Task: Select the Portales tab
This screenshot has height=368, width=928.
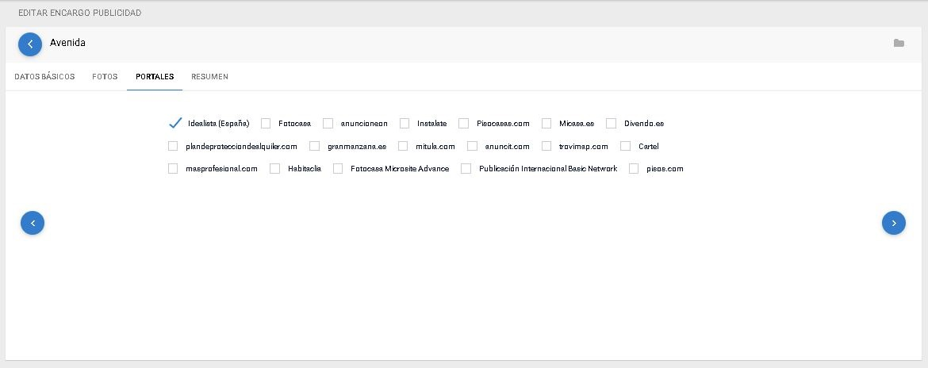Action: pos(155,77)
